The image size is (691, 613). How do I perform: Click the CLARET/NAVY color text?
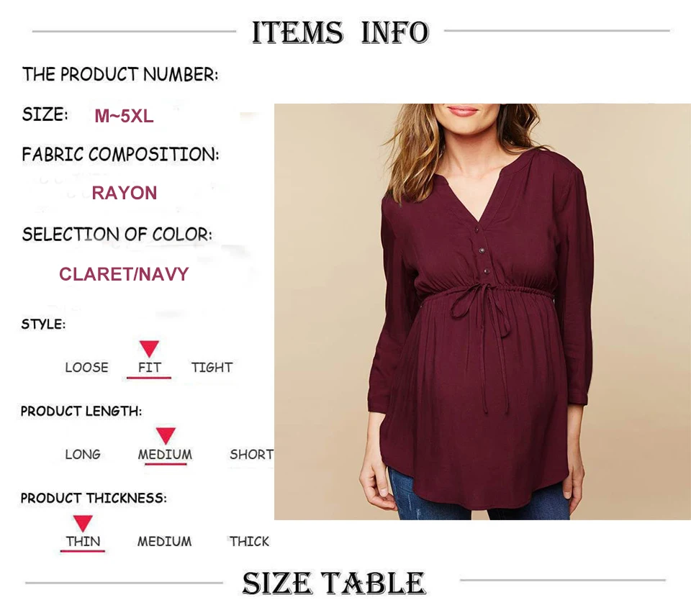click(x=124, y=274)
